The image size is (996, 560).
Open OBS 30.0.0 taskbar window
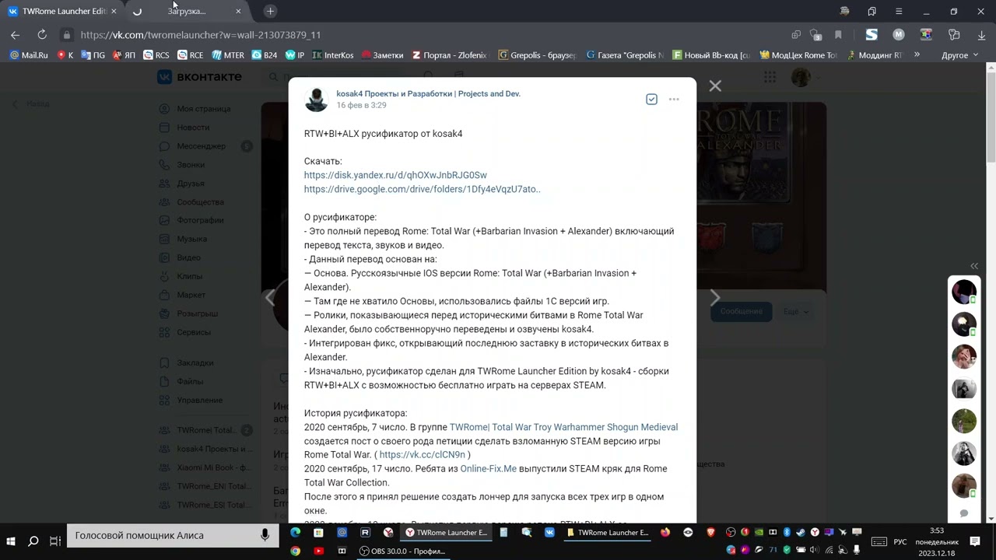point(402,551)
